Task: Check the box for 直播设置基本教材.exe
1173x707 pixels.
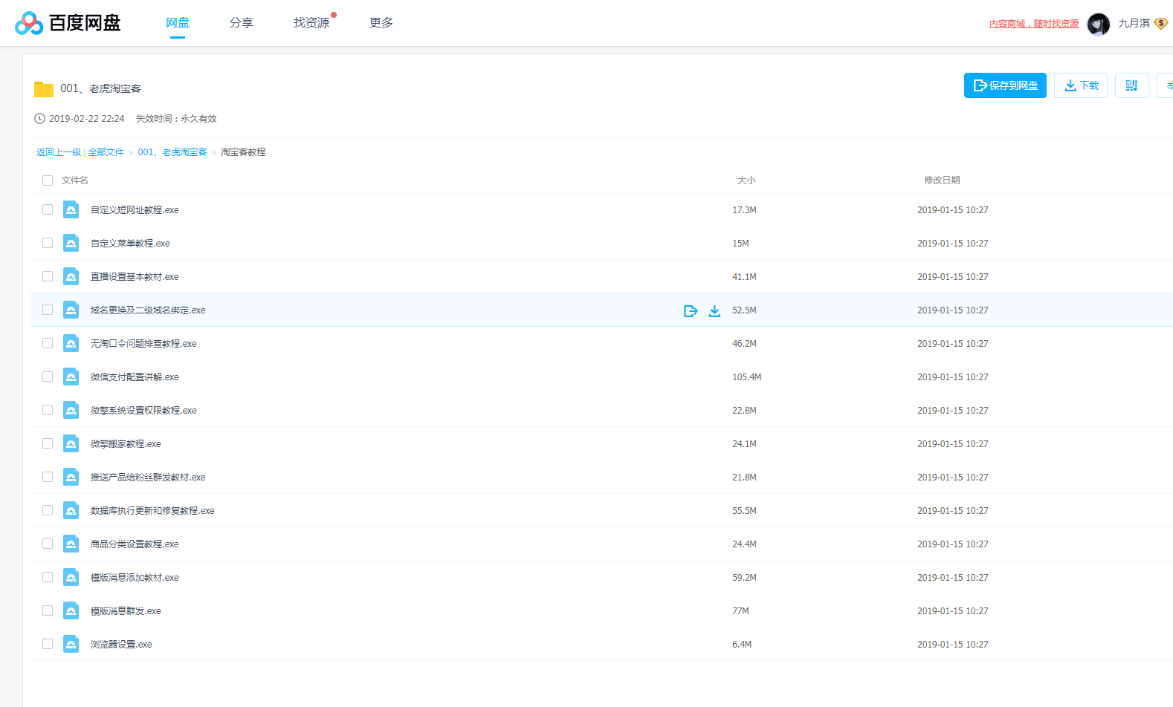Action: pos(48,276)
